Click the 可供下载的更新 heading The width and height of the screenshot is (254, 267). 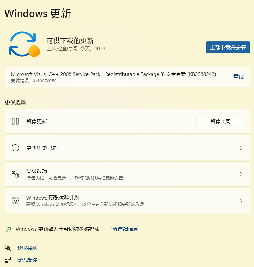tap(70, 41)
